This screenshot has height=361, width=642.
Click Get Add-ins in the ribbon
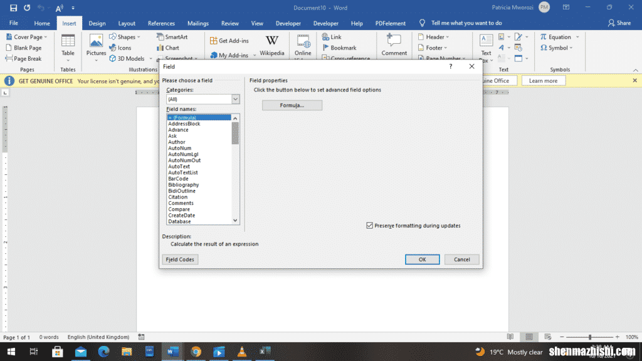[229, 41]
